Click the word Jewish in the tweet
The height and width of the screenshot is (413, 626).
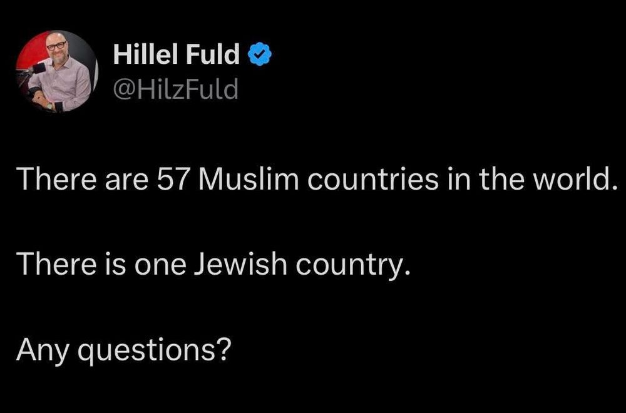pos(240,264)
